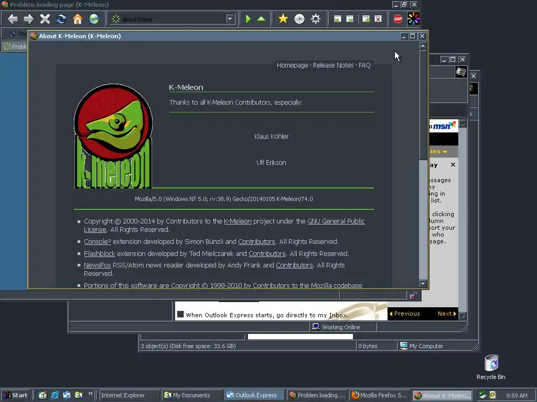Screen dimensions: 537x402
Task: Click the msn logo in Outlook Express
Action: pos(444,126)
